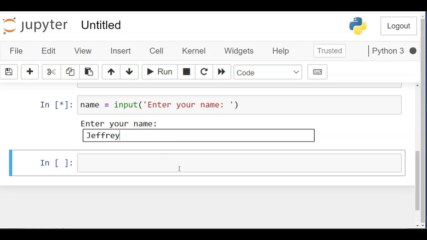This screenshot has height=240, width=427.
Task: Open the View menu
Action: 83,51
